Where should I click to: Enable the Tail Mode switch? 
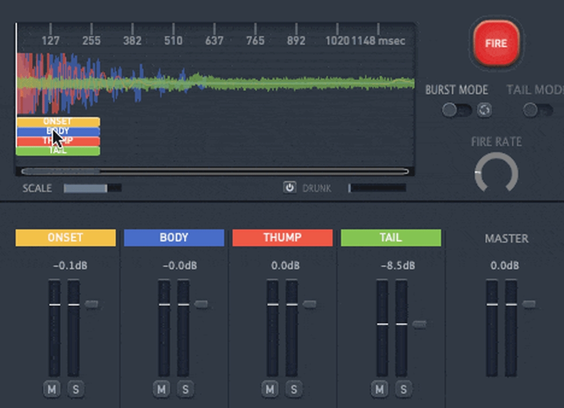click(538, 111)
